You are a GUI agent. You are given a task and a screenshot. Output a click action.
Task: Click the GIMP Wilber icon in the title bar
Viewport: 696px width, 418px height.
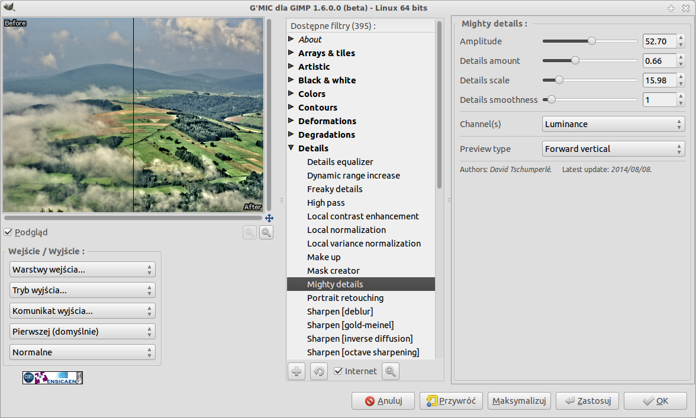pos(9,7)
